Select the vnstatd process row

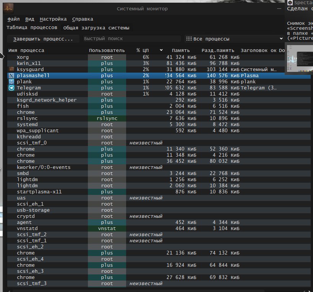(x=159, y=228)
